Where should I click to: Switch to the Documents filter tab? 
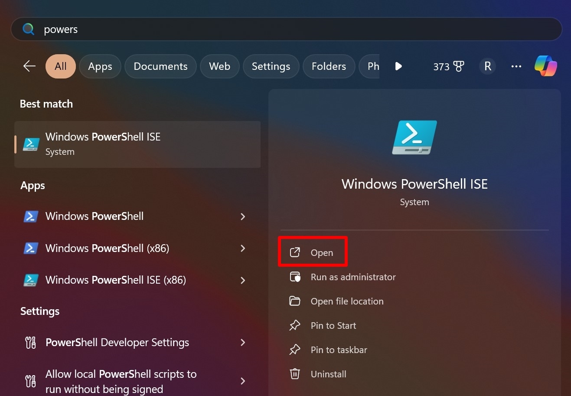click(160, 66)
